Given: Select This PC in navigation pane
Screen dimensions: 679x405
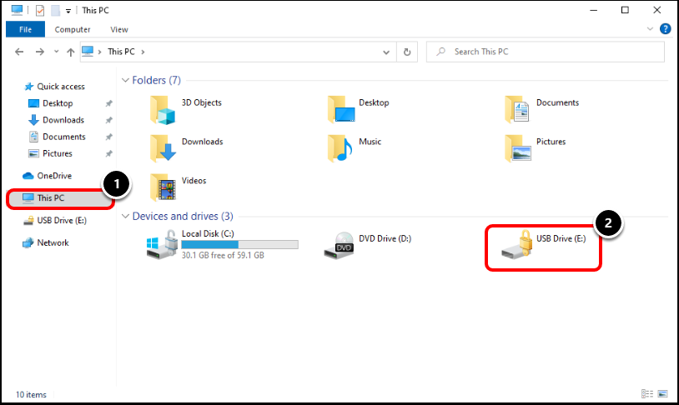Looking at the screenshot, I should [60, 198].
